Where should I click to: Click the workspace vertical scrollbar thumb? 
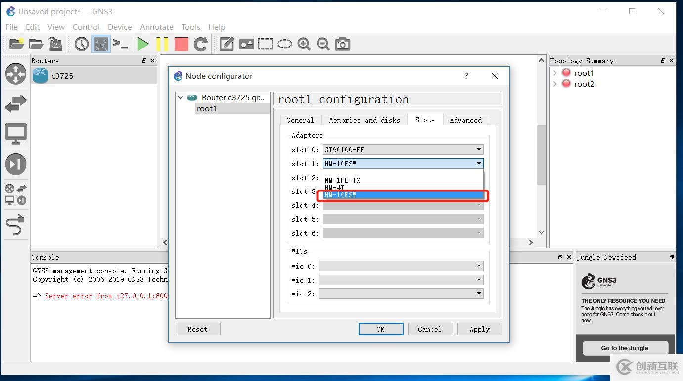(541, 154)
